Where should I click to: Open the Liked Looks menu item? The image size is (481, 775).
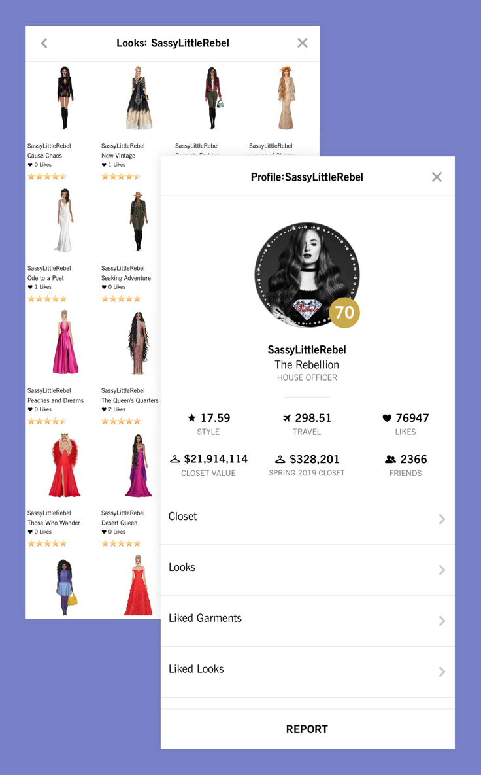(307, 671)
